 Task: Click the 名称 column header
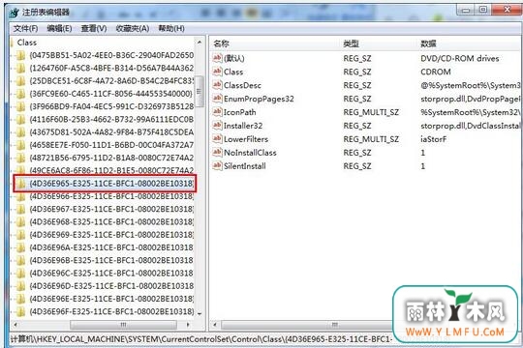click(x=221, y=43)
